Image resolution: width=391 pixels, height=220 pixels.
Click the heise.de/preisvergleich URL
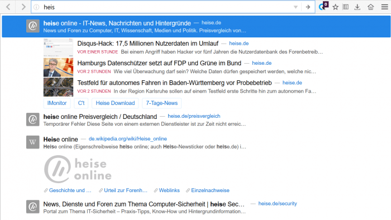pyautogui.click(x=194, y=116)
